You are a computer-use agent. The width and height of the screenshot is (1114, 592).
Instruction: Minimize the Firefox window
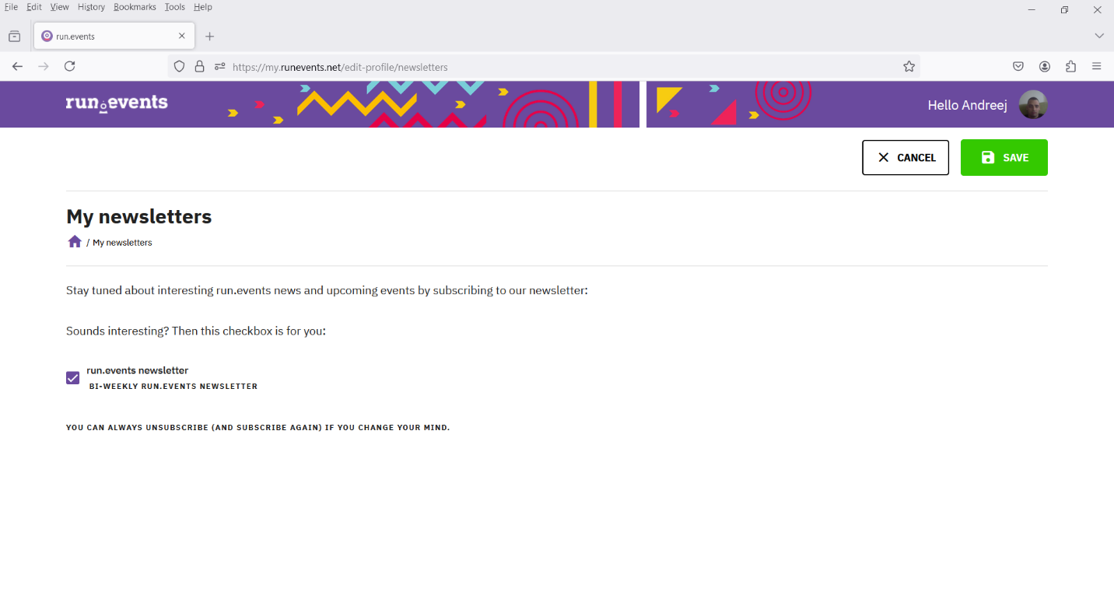[1032, 10]
